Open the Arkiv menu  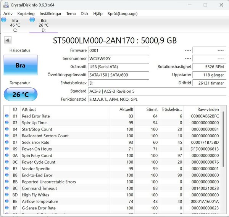[8, 14]
